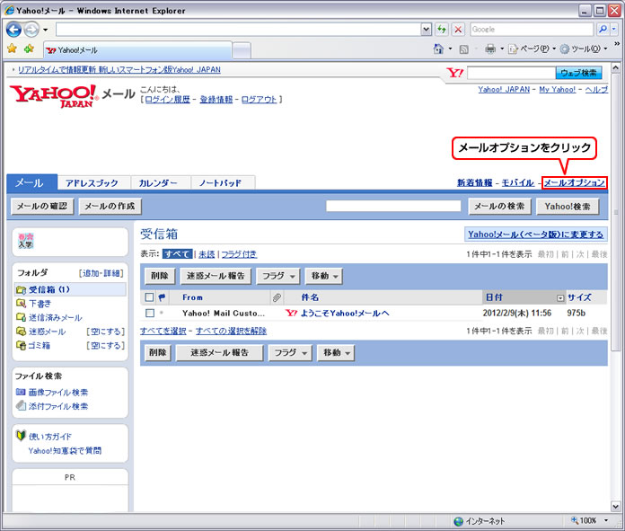This screenshot has width=625, height=531.
Task: Open the ようこそYahoo!メールへ message
Action: click(x=345, y=314)
